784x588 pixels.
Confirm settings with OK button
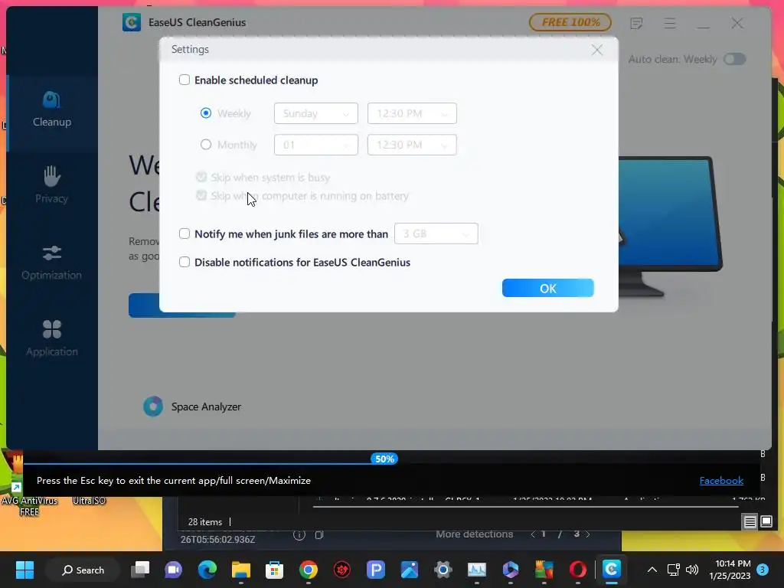tap(548, 288)
